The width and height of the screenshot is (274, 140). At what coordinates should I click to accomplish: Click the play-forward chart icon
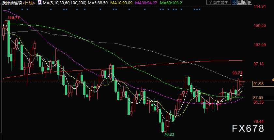(245, 2)
